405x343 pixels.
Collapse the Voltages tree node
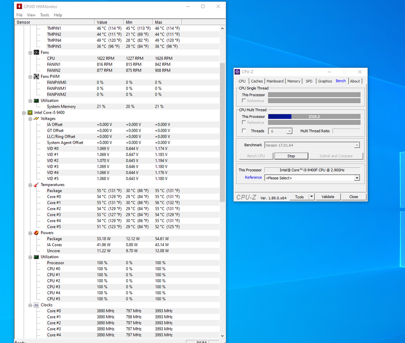[x=30, y=119]
